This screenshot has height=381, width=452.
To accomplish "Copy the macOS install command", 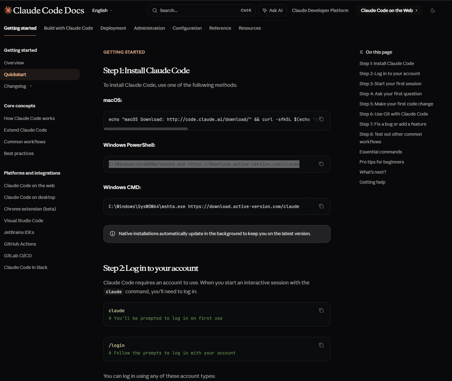I will pos(321,119).
